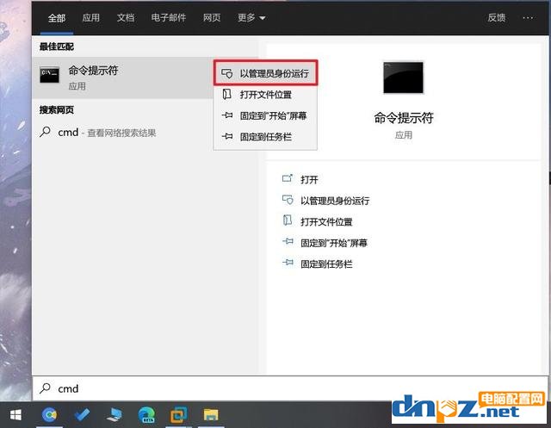Choose 以管理员身份运行 in the context menu
The height and width of the screenshot is (428, 551).
(266, 73)
